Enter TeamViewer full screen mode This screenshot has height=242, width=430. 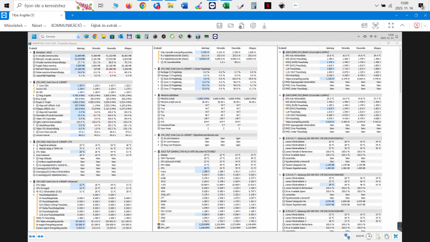point(391,25)
